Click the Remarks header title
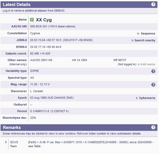 click(12, 127)
